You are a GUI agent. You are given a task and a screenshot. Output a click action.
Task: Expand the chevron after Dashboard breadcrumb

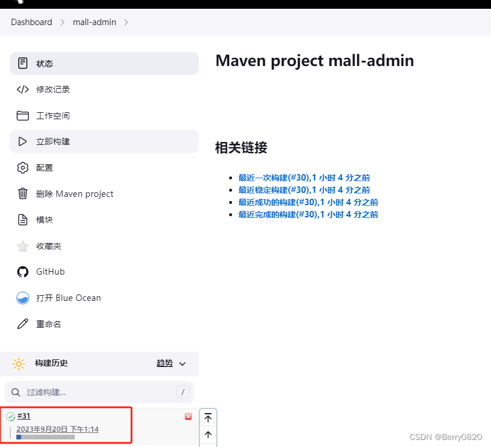pyautogui.click(x=63, y=22)
